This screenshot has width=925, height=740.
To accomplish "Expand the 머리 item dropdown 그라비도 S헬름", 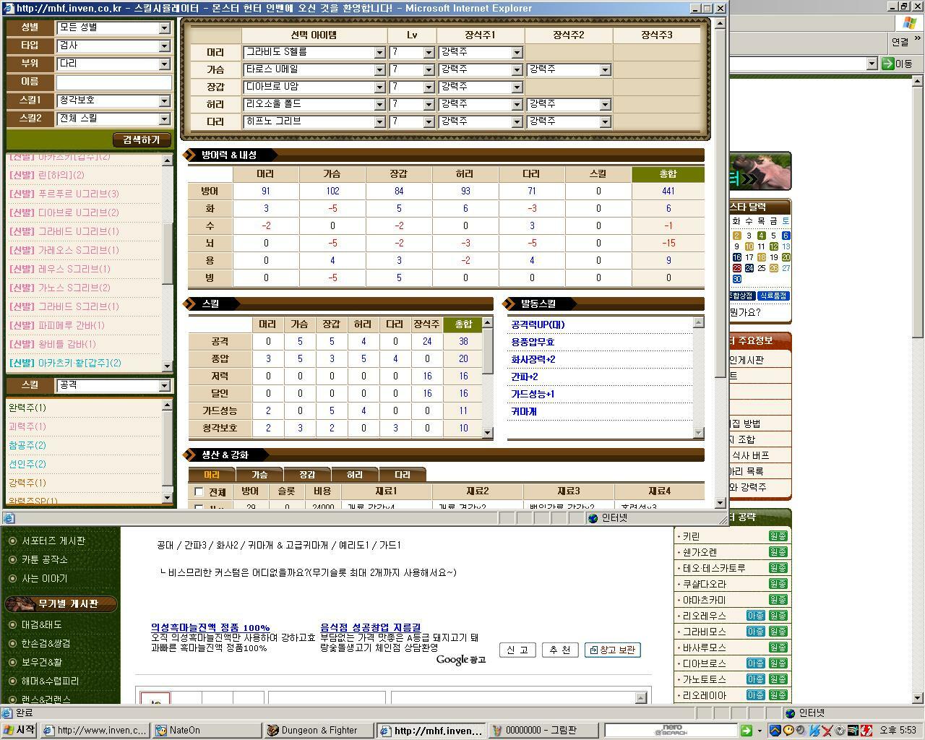I will [314, 52].
